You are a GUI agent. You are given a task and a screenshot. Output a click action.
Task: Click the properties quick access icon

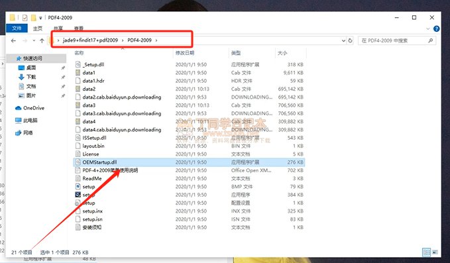[x=25, y=18]
